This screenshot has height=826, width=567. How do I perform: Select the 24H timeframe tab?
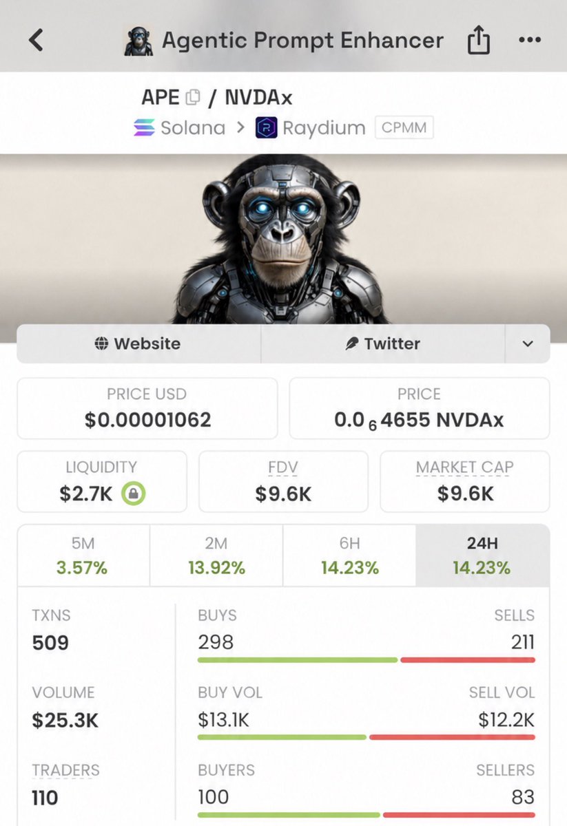click(x=482, y=556)
